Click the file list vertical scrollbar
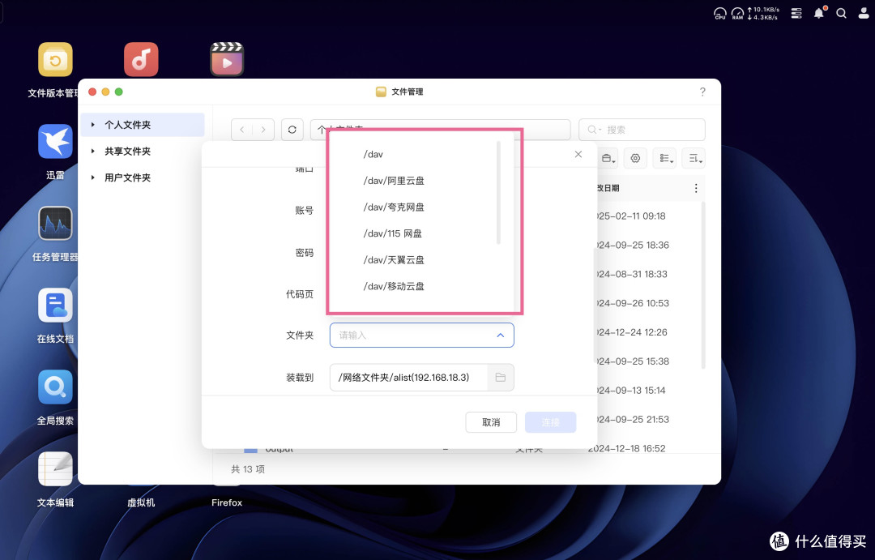The width and height of the screenshot is (875, 560). (x=703, y=284)
